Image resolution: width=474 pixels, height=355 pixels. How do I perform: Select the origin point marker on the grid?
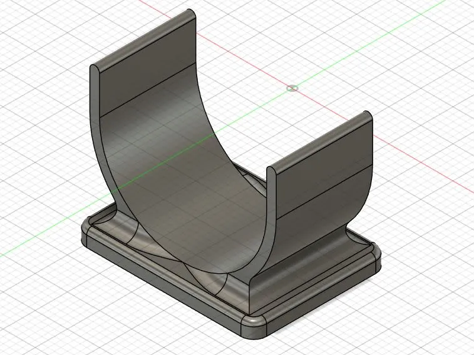click(292, 88)
